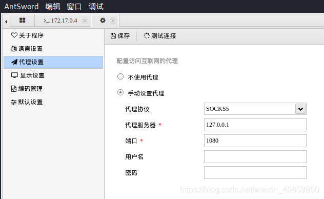324x199 pixels.
Task: Click the file icon beside 编码管理
Action: pos(14,89)
